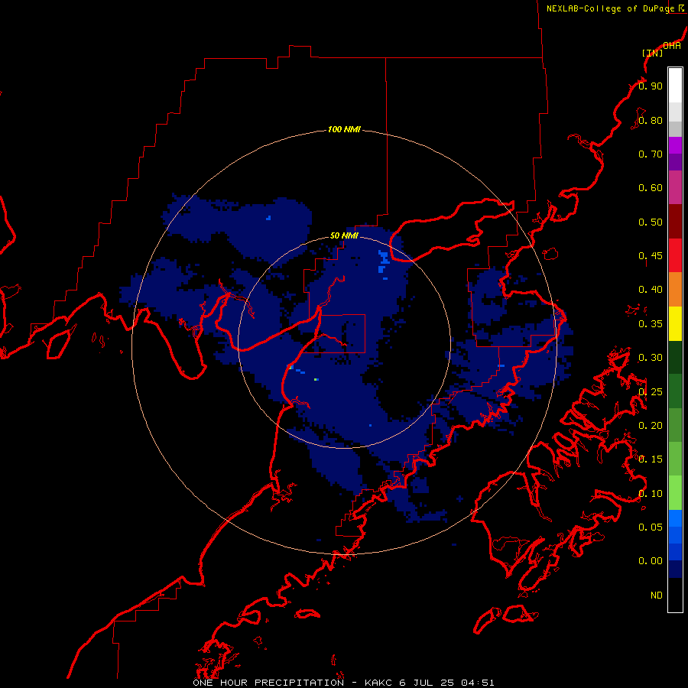The width and height of the screenshot is (688, 688).
Task: Select the darkest green 0.30 legend swatch
Action: tap(675, 357)
